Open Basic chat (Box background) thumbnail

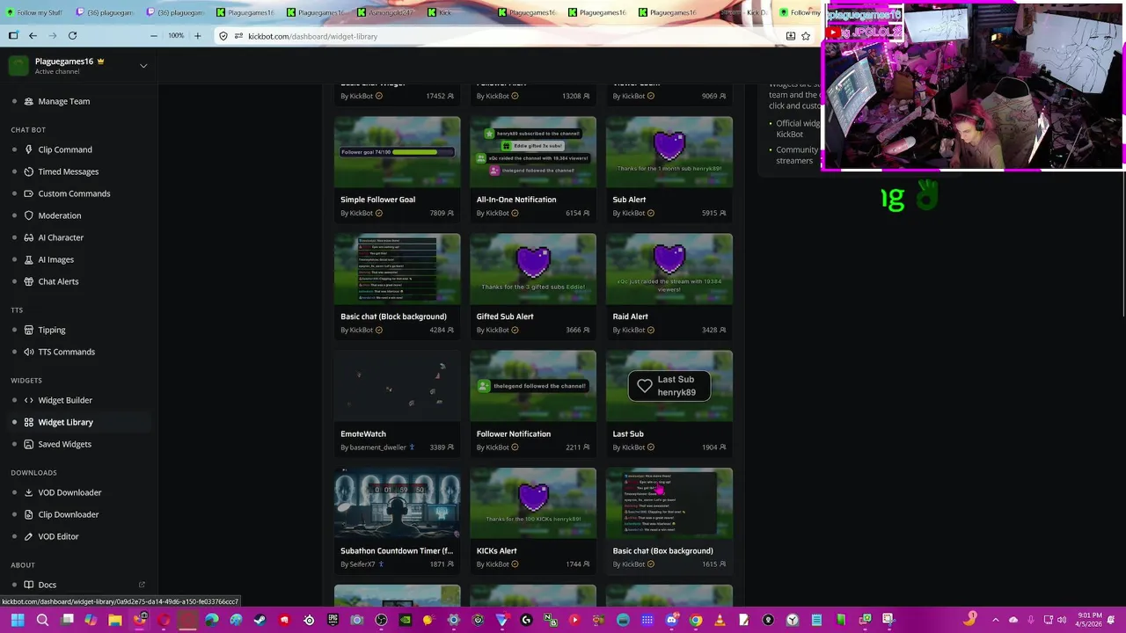pos(669,502)
